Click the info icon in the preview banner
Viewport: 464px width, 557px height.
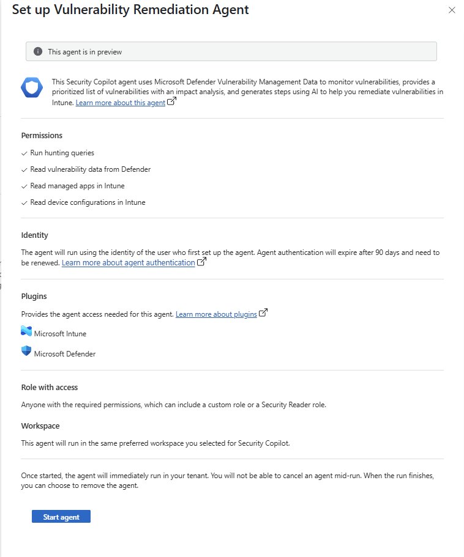(38, 51)
